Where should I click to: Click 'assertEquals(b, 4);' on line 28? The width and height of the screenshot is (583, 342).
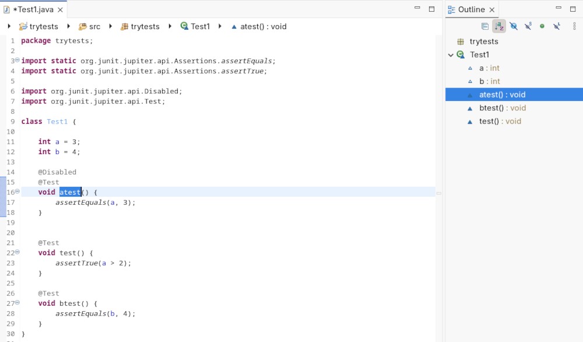pyautogui.click(x=96, y=314)
